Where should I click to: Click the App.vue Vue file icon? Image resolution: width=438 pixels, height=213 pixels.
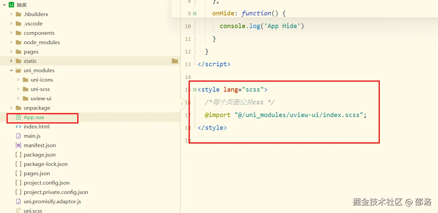tap(18, 117)
